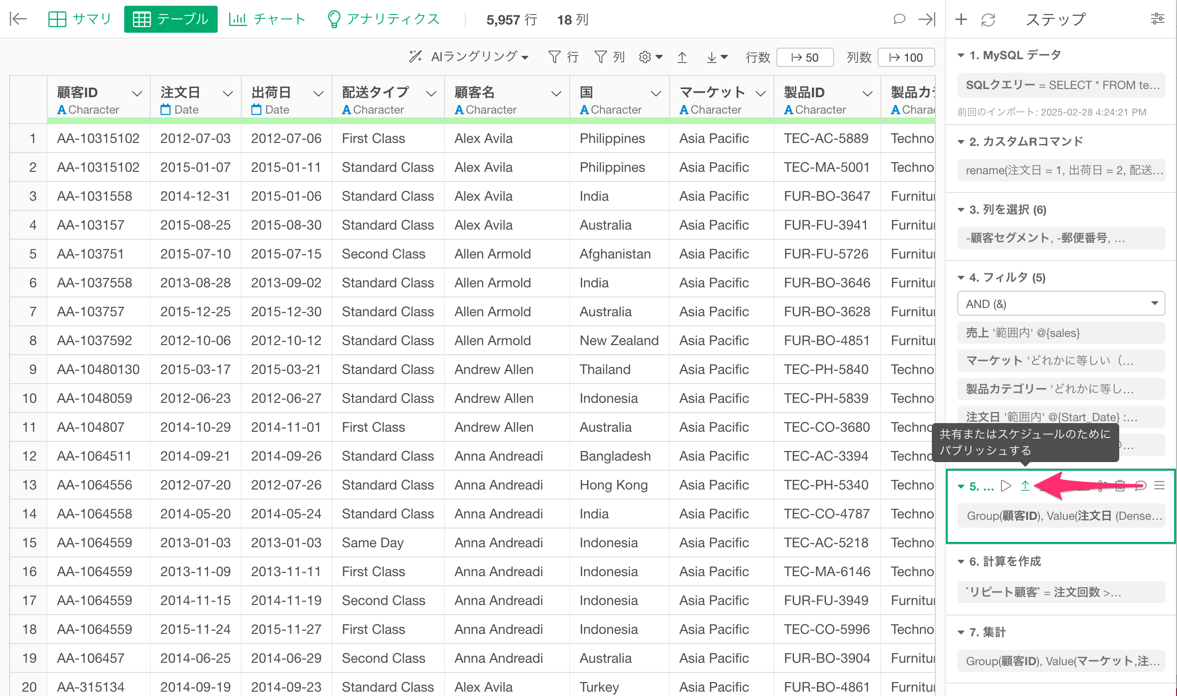The image size is (1177, 696).
Task: Open the hamburger menu for step 5
Action: (1160, 486)
